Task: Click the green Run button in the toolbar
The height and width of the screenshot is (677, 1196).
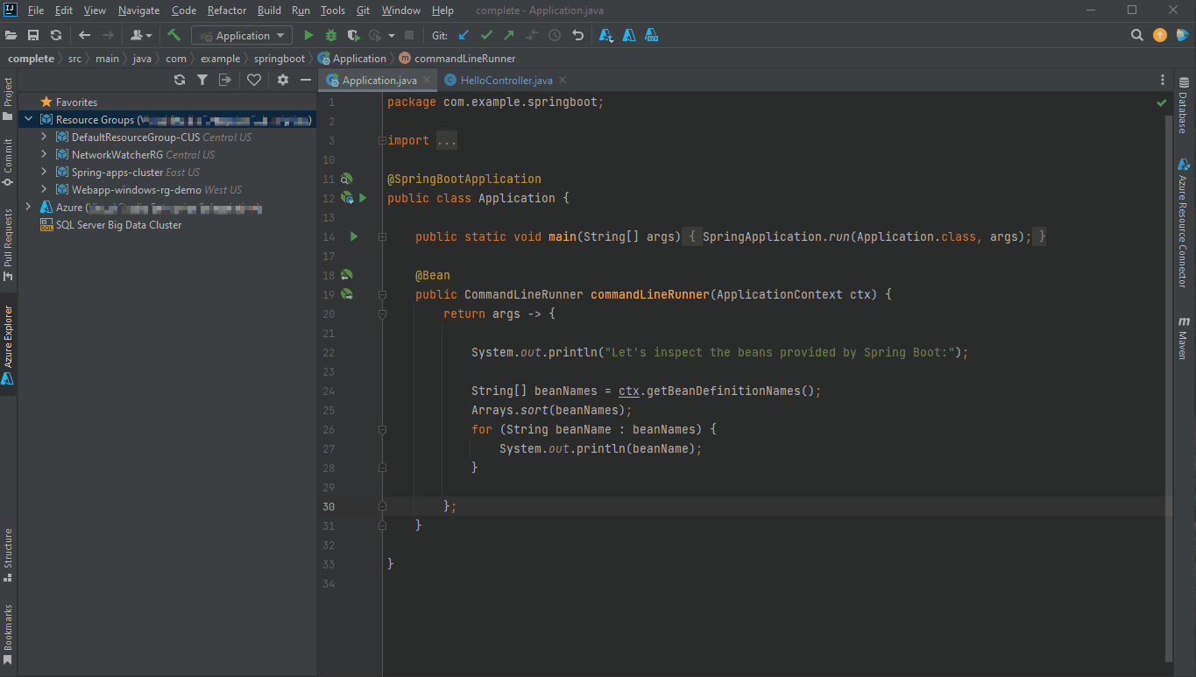Action: pyautogui.click(x=308, y=36)
